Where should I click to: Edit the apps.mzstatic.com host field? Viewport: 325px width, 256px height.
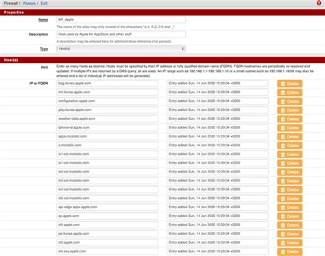(x=107, y=136)
